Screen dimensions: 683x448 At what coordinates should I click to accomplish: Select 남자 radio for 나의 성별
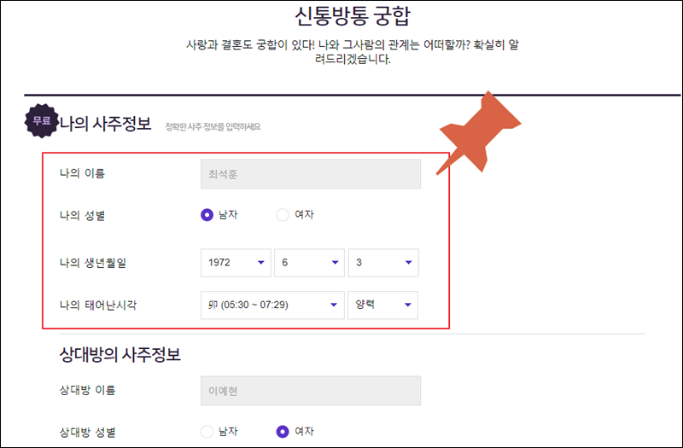tap(207, 215)
